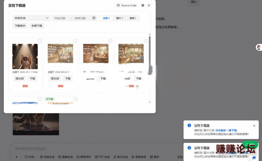
Task: Select 录音转写 in the chat bar
Action: (x=139, y=157)
